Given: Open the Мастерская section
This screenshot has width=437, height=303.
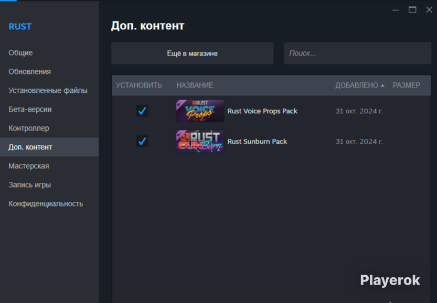Looking at the screenshot, I should 29,166.
